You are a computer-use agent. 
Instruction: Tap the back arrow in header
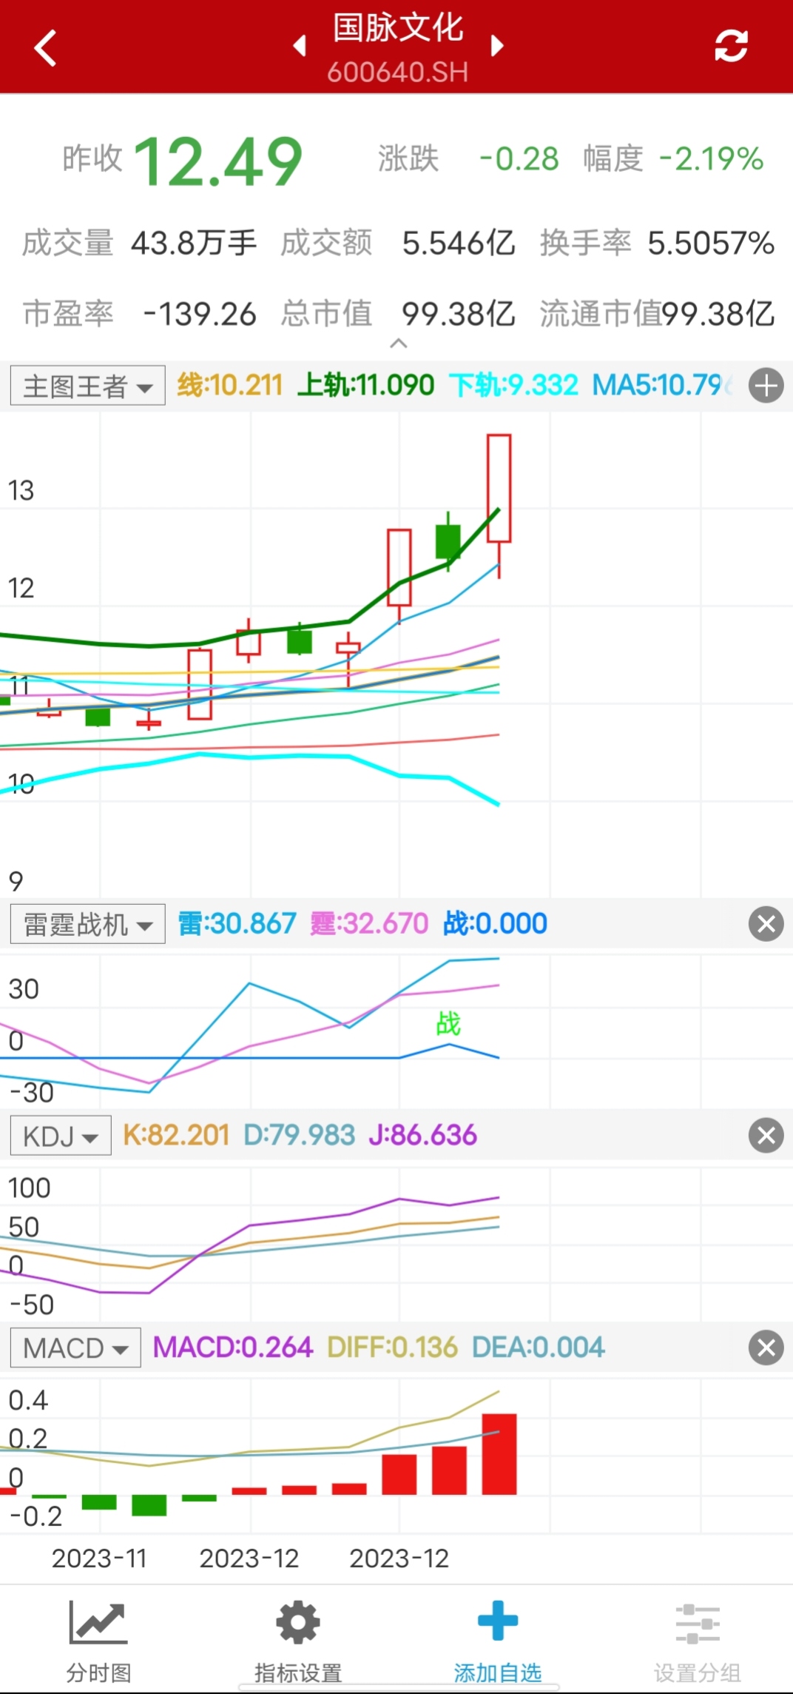pyautogui.click(x=46, y=48)
